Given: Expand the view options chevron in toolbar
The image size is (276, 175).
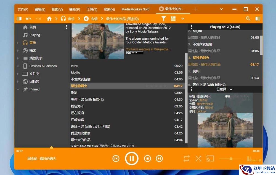Looking at the screenshot, I should (x=183, y=19).
